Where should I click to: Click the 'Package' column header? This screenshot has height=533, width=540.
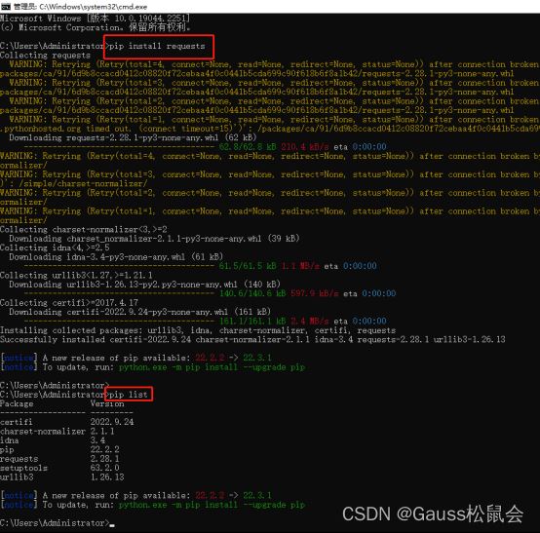[17, 403]
